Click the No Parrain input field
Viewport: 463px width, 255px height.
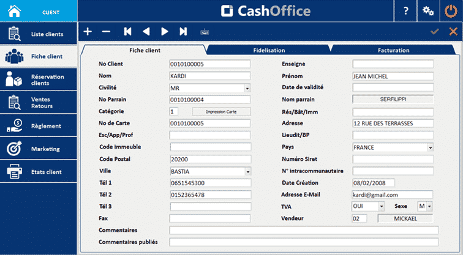210,100
